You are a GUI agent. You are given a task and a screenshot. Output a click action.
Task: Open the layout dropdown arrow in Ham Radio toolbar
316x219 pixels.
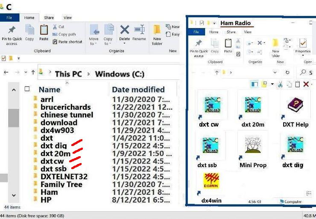click(272, 84)
